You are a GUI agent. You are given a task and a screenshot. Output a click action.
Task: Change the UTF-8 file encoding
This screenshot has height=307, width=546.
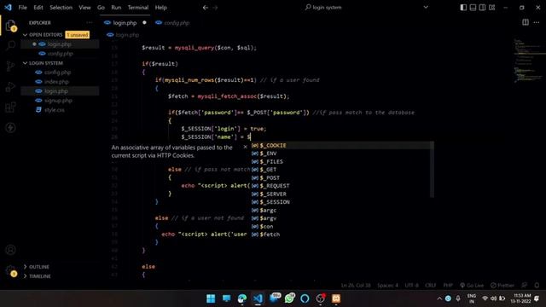coord(411,286)
